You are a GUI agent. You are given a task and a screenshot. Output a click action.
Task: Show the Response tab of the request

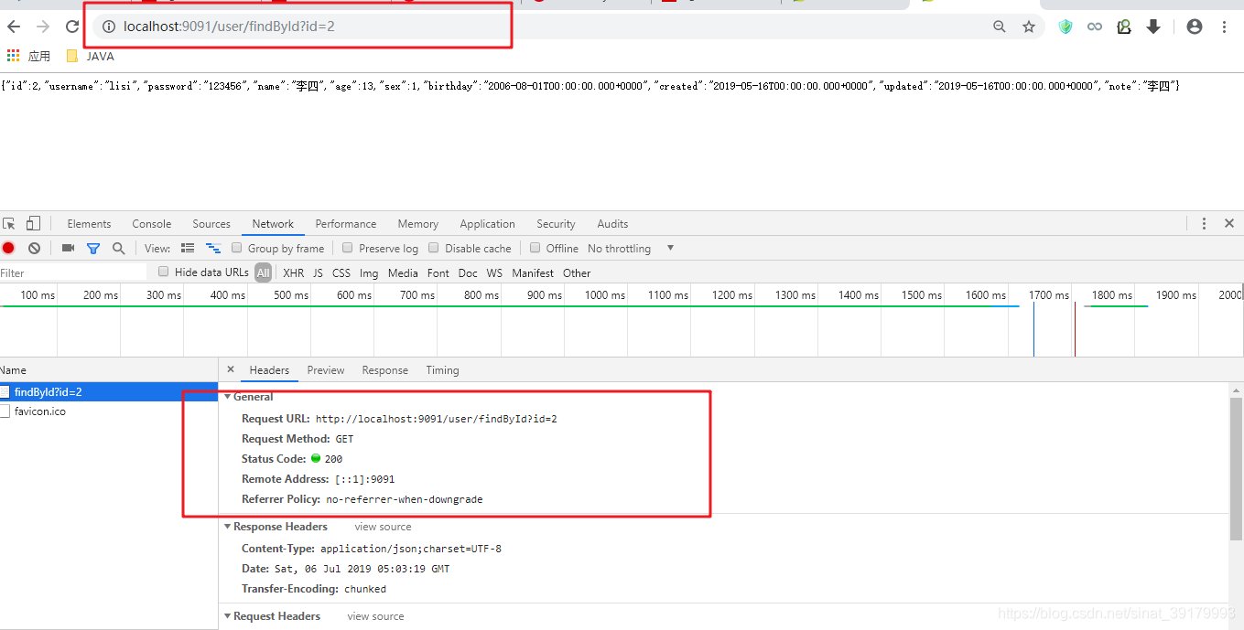pos(384,370)
